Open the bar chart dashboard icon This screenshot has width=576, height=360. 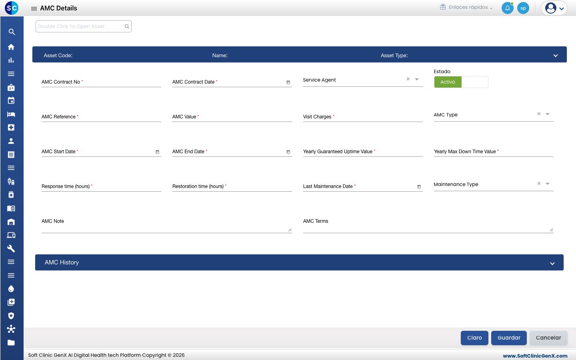[11, 60]
